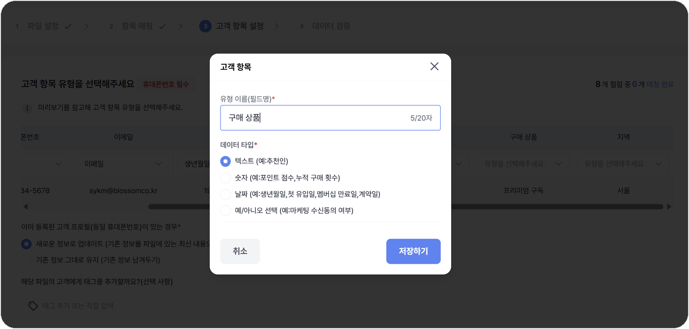
Task: Click the 태그 추가 또는 직접 입력 field
Action: point(346,306)
